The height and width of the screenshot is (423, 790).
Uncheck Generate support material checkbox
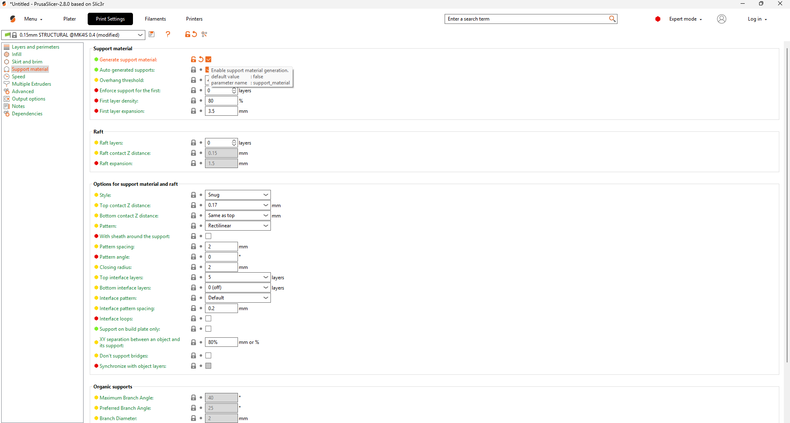[x=209, y=60]
